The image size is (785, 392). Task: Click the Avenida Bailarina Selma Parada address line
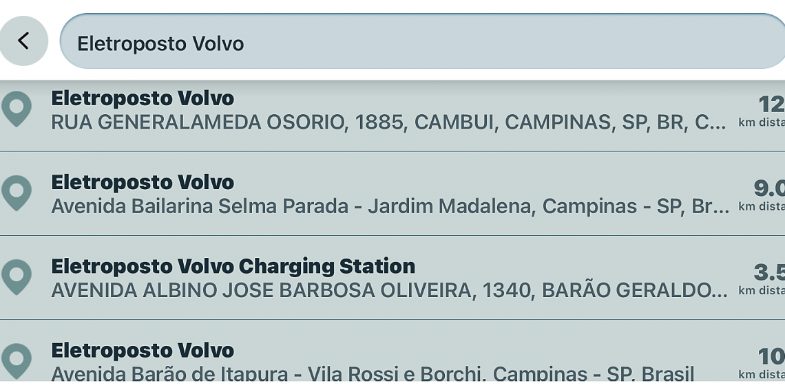click(390, 206)
